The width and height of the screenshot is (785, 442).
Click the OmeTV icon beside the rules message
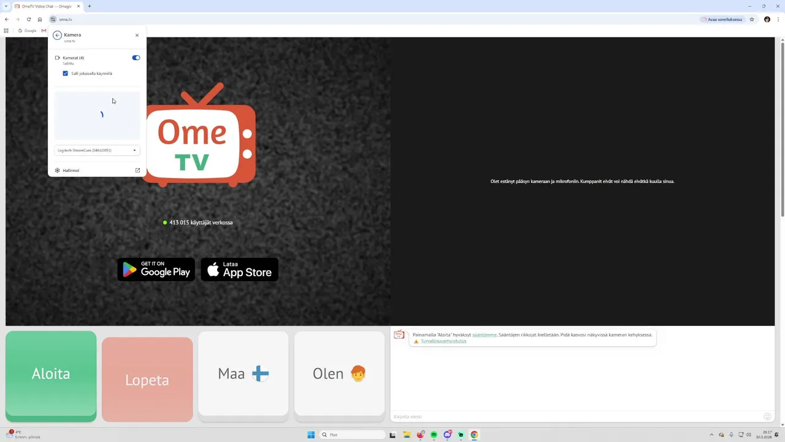tap(399, 335)
